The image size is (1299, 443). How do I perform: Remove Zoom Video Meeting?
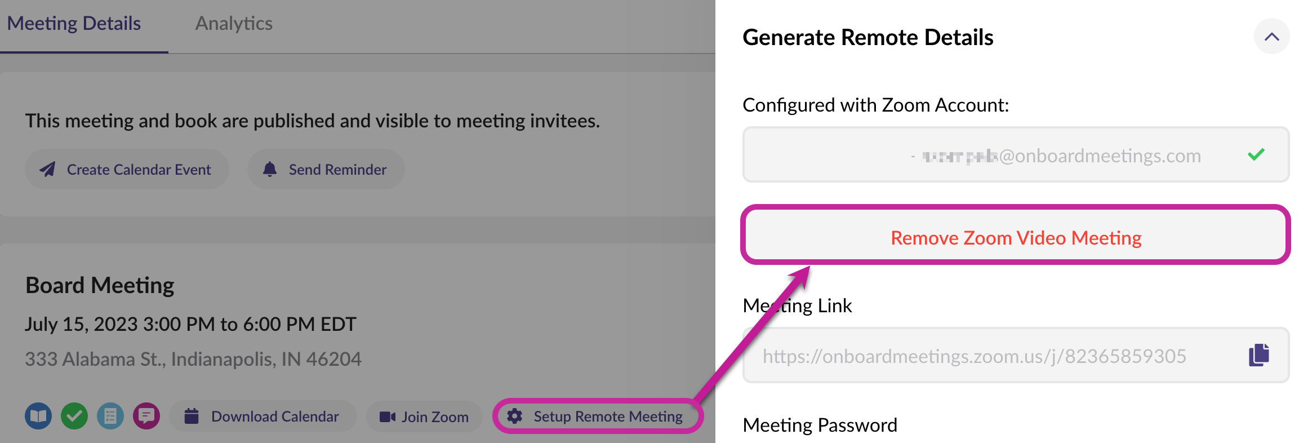(1015, 237)
